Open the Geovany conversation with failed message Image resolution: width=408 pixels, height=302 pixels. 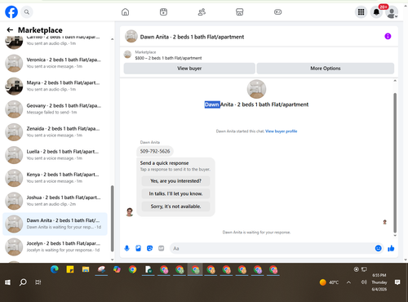pyautogui.click(x=55, y=109)
